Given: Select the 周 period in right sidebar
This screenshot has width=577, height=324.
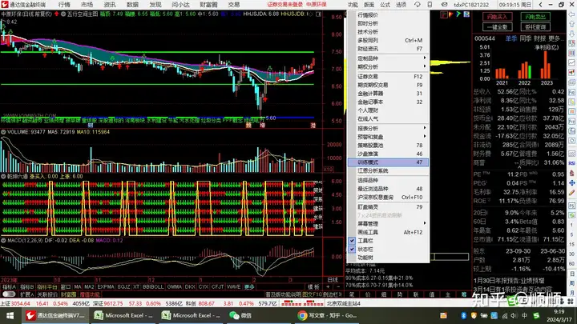Looking at the screenshot, I should coord(571,282).
